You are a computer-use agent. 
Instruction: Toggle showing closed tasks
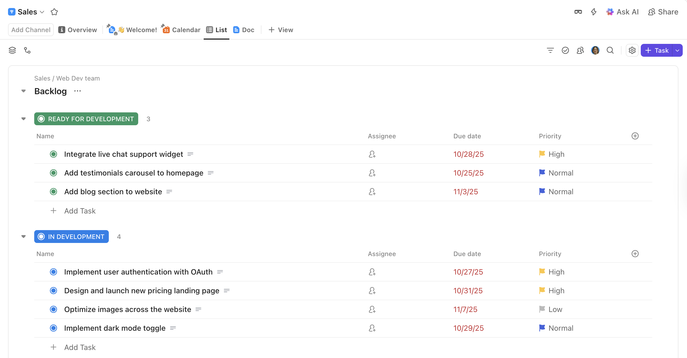click(565, 50)
